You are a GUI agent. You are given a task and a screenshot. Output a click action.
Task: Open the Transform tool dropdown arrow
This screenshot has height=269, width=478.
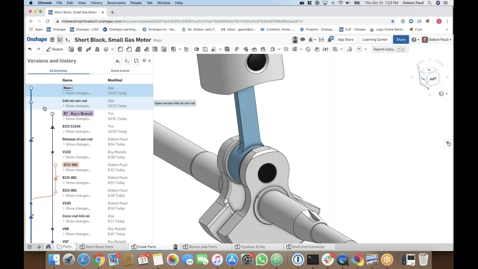click(x=220, y=49)
